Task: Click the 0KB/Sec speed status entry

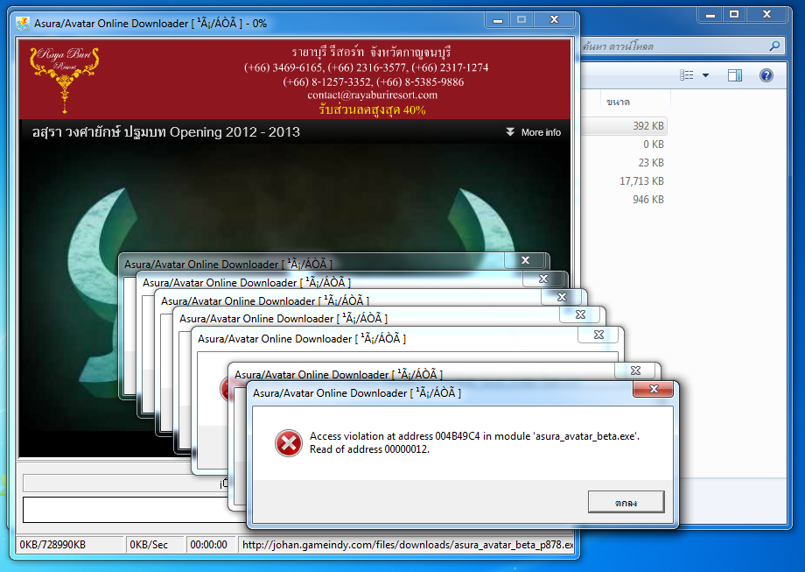Action: (x=155, y=545)
